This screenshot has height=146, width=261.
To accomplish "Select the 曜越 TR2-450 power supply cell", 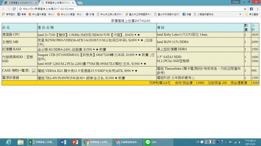I will (x=97, y=78).
